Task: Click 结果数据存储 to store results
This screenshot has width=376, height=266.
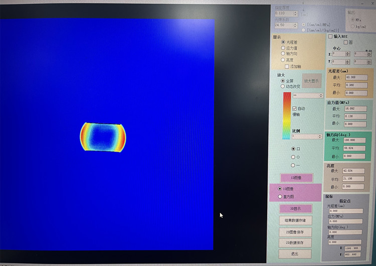Action: pyautogui.click(x=296, y=220)
